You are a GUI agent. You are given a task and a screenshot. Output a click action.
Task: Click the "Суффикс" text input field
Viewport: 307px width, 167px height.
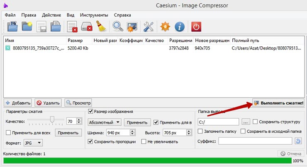click(255, 141)
